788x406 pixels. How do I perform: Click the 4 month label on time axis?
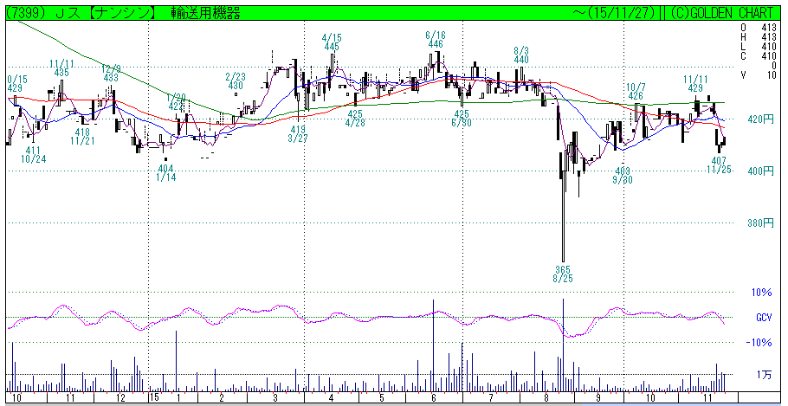click(x=331, y=397)
